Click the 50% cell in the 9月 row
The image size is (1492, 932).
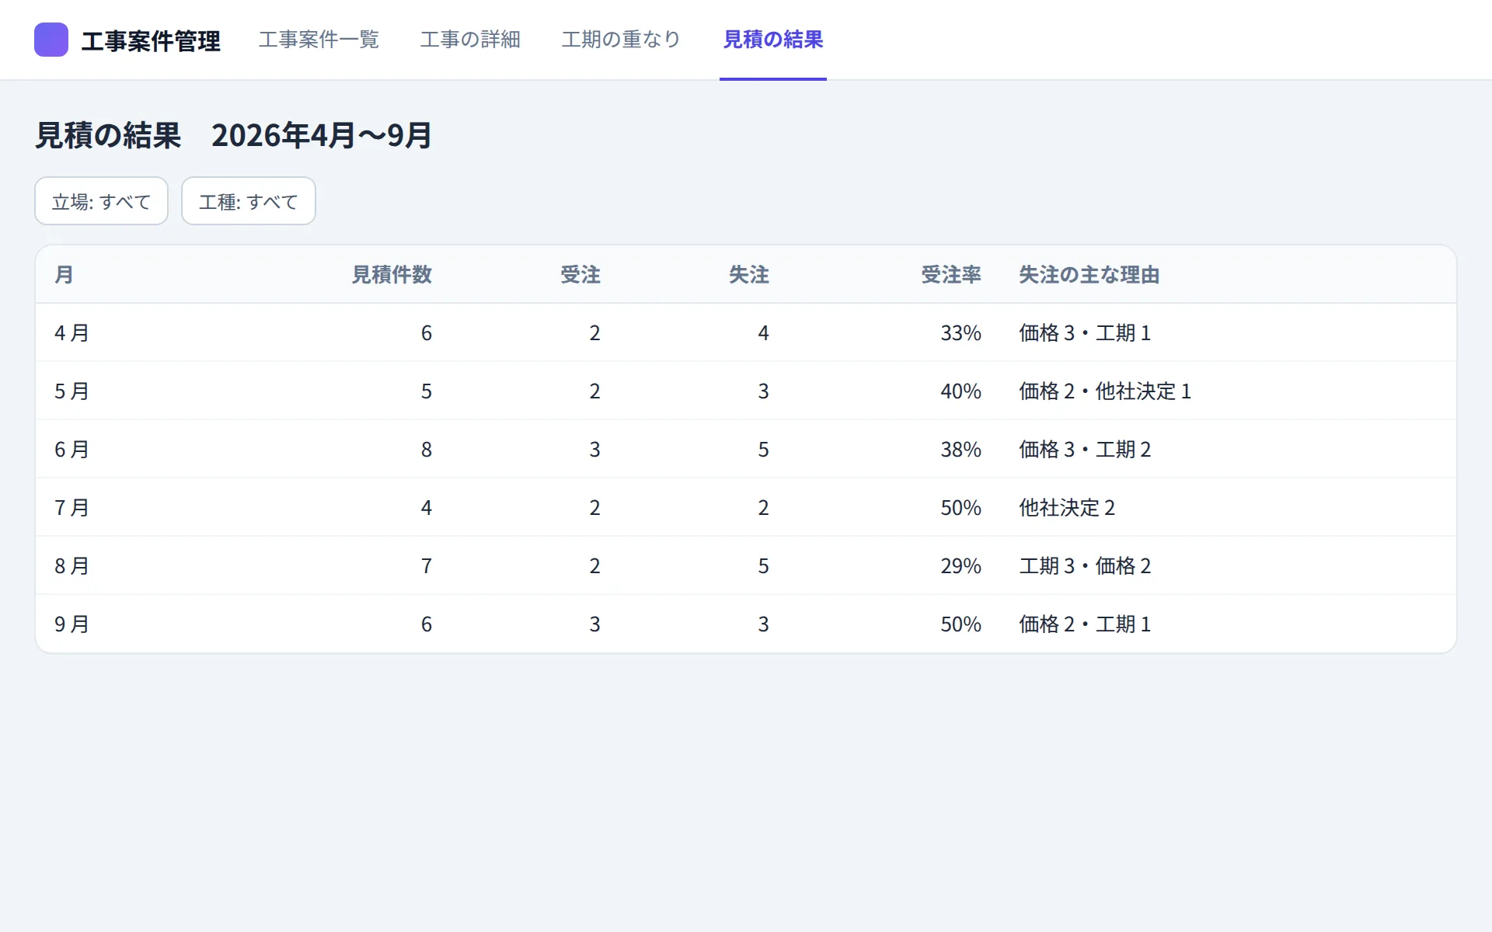960,624
